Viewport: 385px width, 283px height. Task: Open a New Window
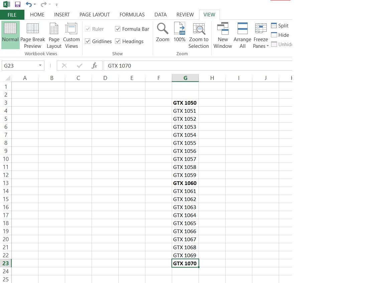223,33
